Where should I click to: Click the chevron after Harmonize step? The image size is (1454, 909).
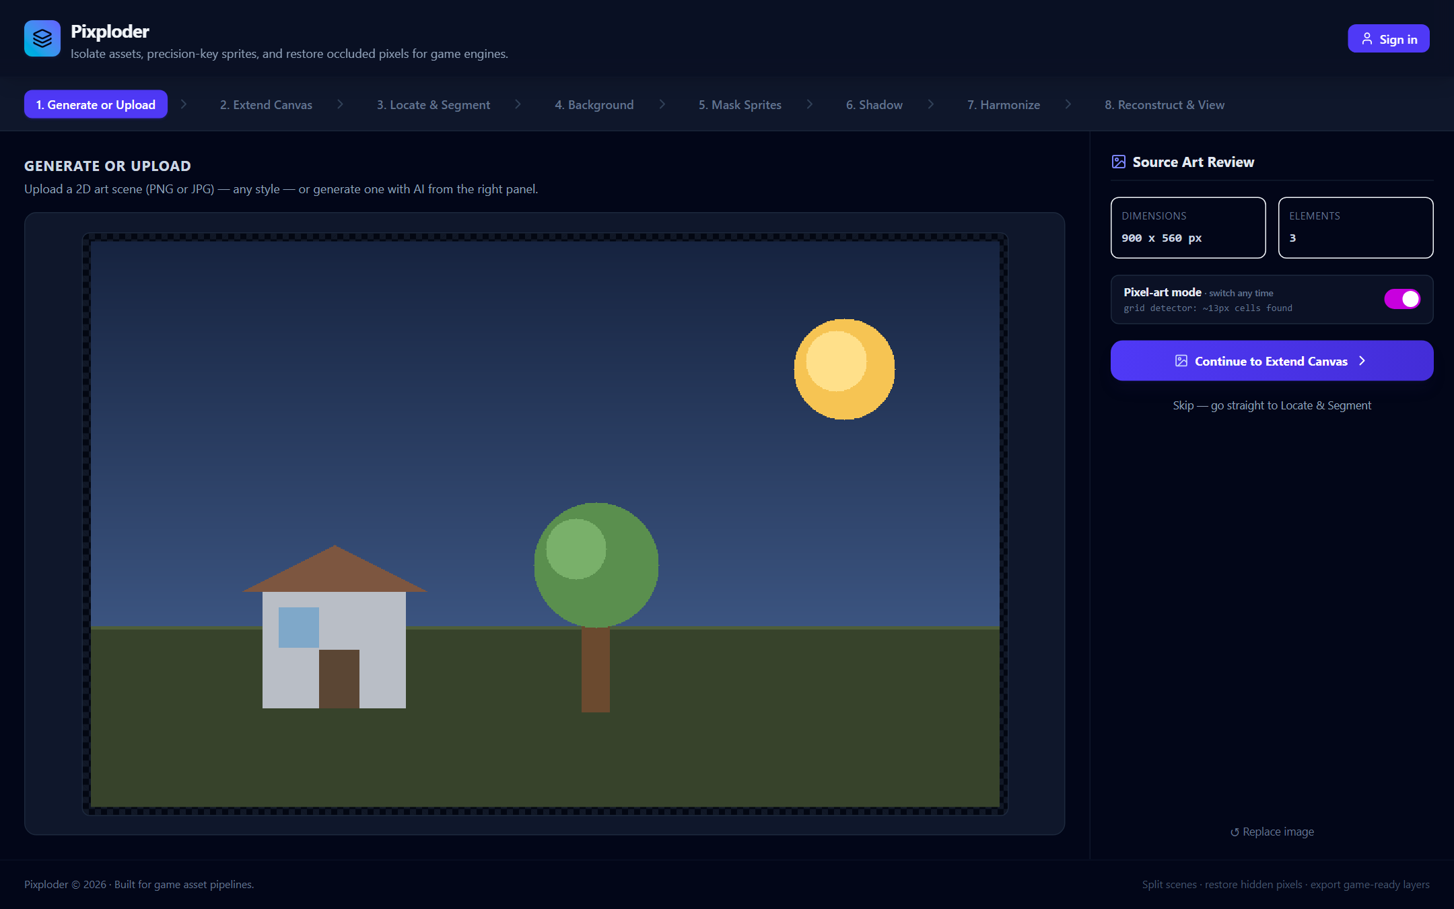pyautogui.click(x=1068, y=104)
